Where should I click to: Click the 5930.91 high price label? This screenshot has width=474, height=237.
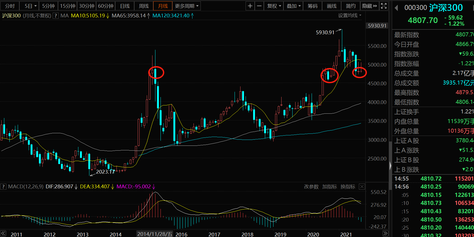pyautogui.click(x=325, y=32)
